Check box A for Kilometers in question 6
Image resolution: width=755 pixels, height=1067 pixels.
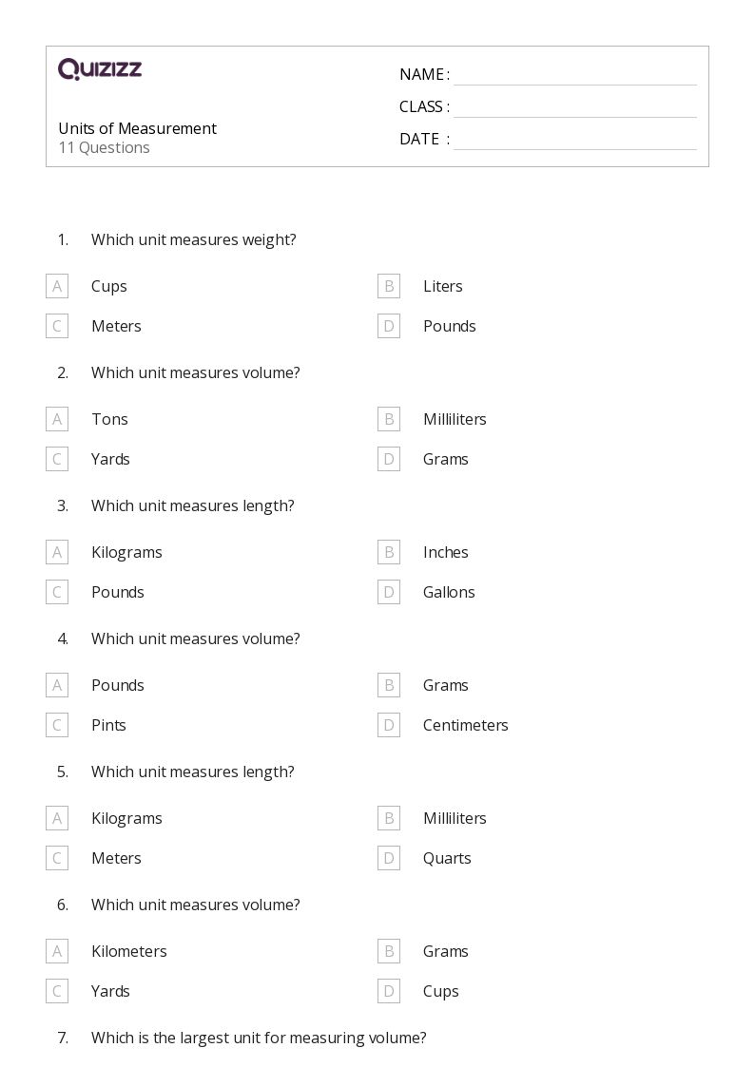coord(57,951)
